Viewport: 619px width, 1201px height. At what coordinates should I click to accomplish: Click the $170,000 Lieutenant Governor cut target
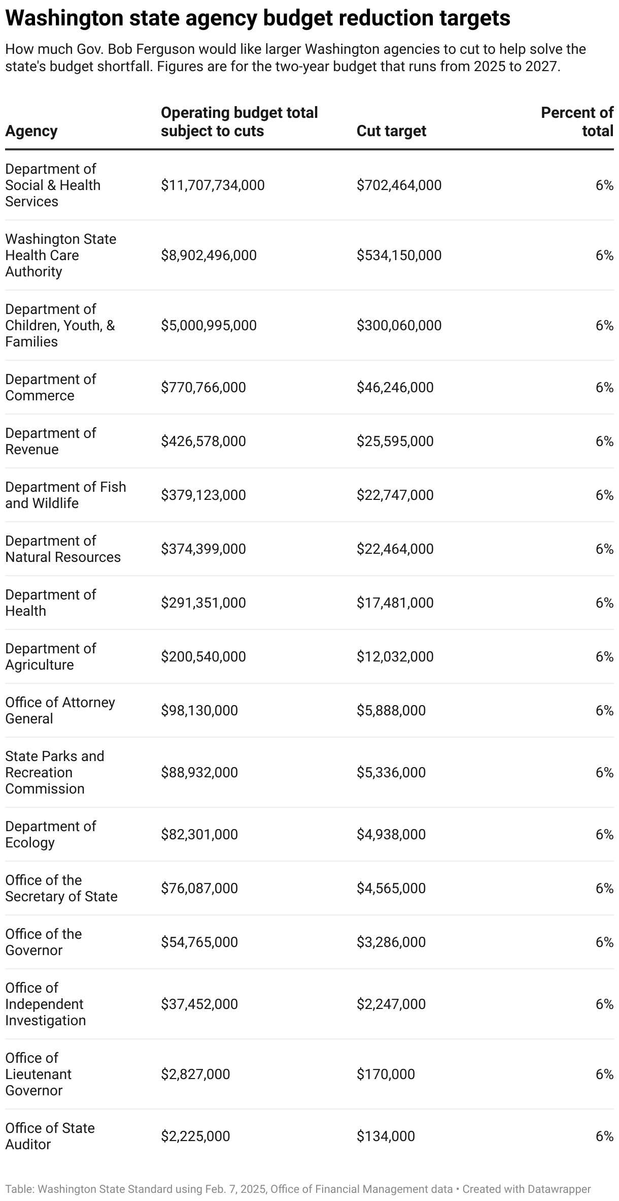point(386,1074)
